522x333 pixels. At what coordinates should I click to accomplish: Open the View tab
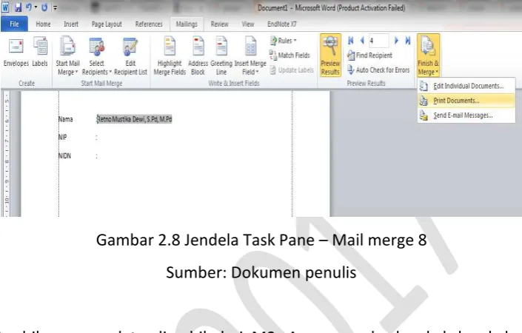[x=248, y=24]
